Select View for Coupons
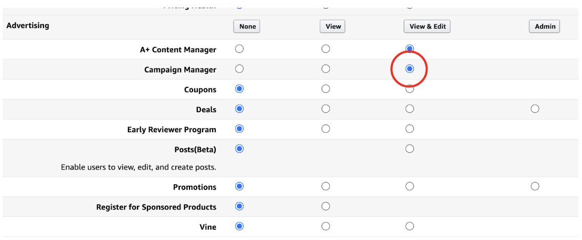The width and height of the screenshot is (582, 240). pos(325,89)
